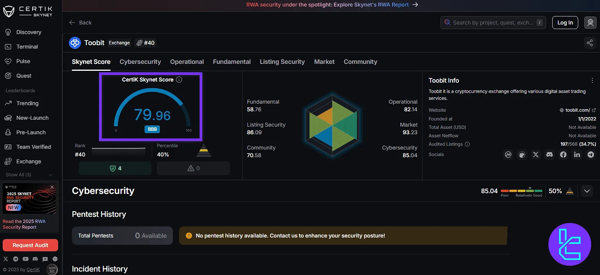
Task: Click the #40 rank badge beside Toobit
Action: click(146, 43)
